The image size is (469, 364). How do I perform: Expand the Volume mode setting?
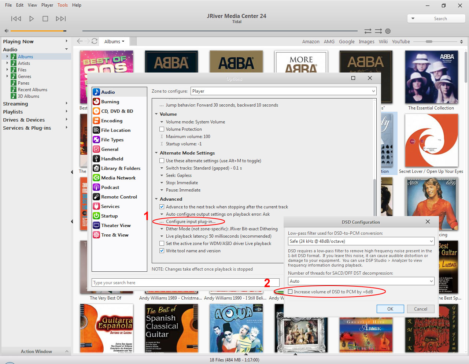pos(162,122)
